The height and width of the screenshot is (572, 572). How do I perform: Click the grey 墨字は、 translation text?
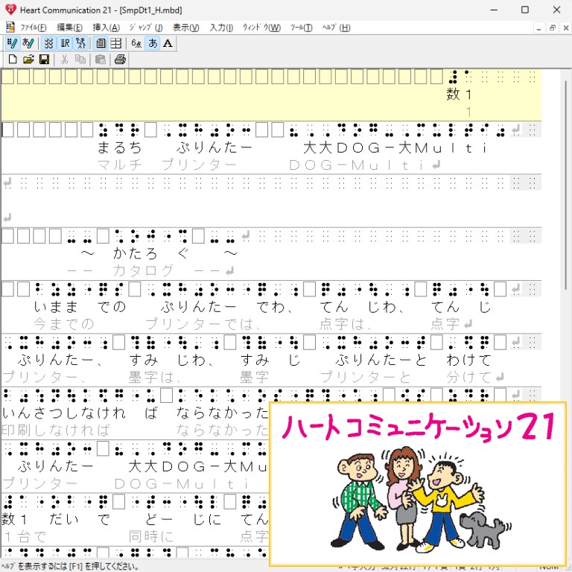point(155,377)
